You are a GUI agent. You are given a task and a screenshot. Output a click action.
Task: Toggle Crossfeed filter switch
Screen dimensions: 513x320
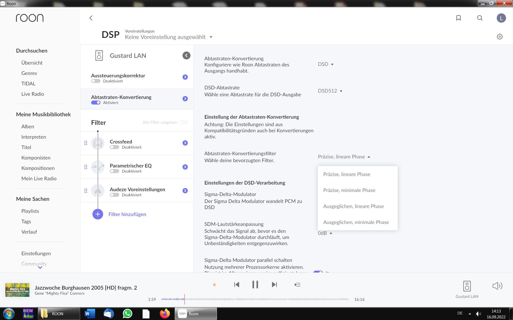(x=114, y=147)
